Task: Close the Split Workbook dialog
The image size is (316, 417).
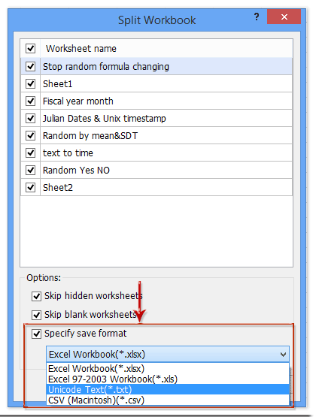Action: pos(284,17)
